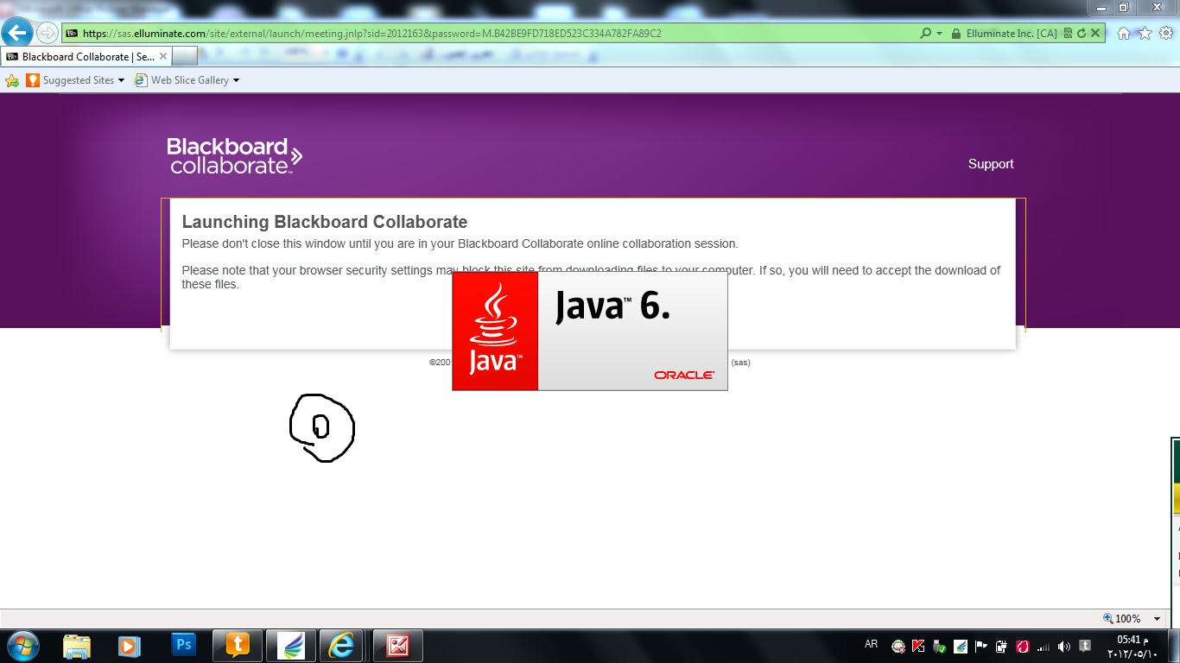Open Windows Explorer from taskbar
The width and height of the screenshot is (1180, 663).
(77, 646)
